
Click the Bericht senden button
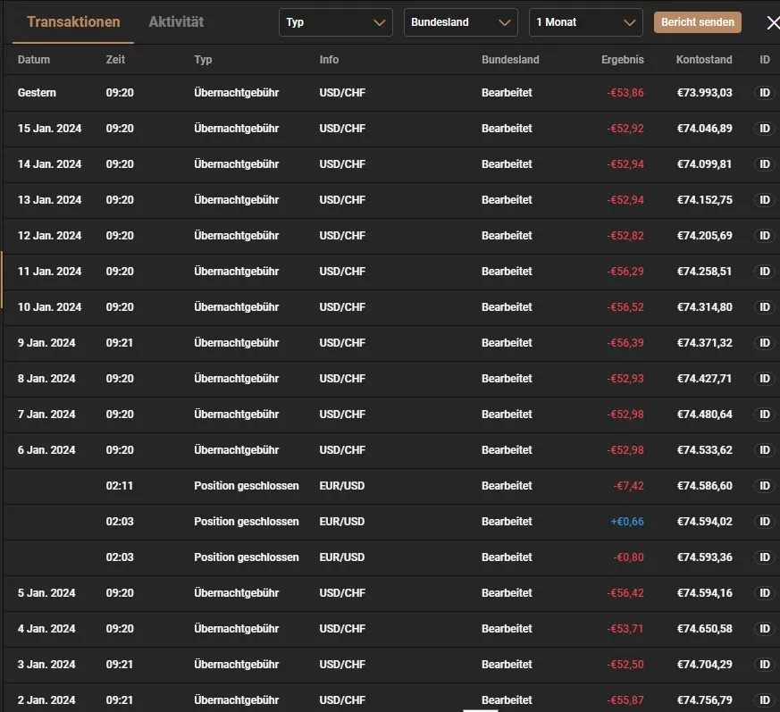click(697, 22)
